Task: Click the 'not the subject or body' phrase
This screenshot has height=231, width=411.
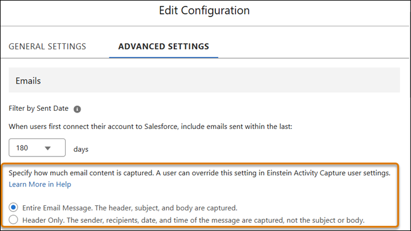Action: tap(326, 220)
